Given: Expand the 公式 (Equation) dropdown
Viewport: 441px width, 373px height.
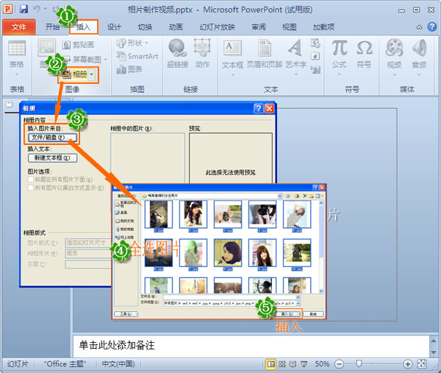Looking at the screenshot, I should click(339, 74).
